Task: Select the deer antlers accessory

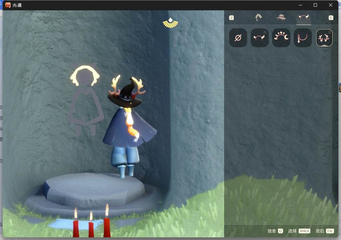Action: [324, 38]
